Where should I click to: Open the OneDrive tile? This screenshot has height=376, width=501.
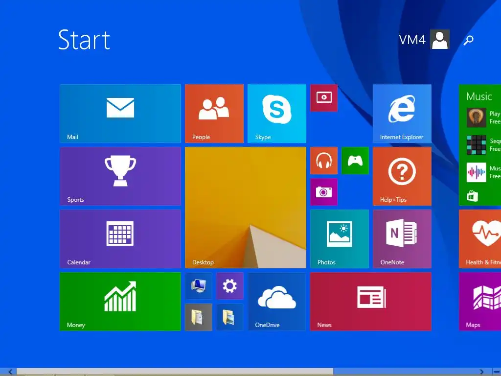click(x=277, y=302)
